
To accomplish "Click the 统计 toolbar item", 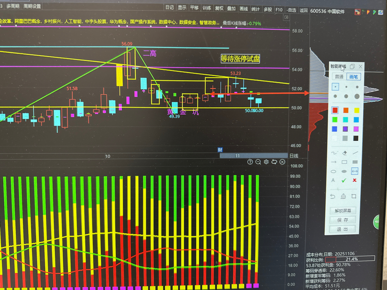I will tap(255, 9).
